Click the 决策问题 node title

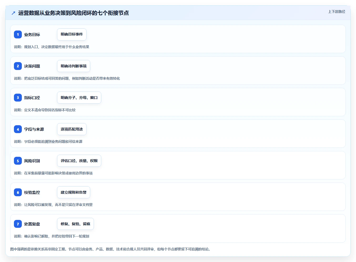pyautogui.click(x=32, y=66)
